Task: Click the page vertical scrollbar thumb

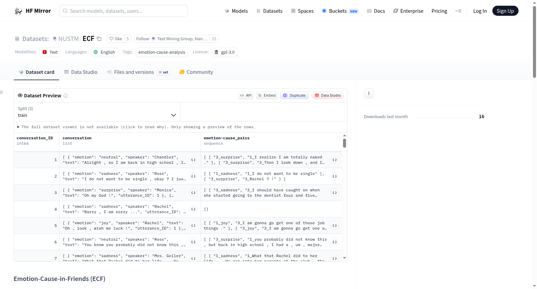Action: click(534, 42)
